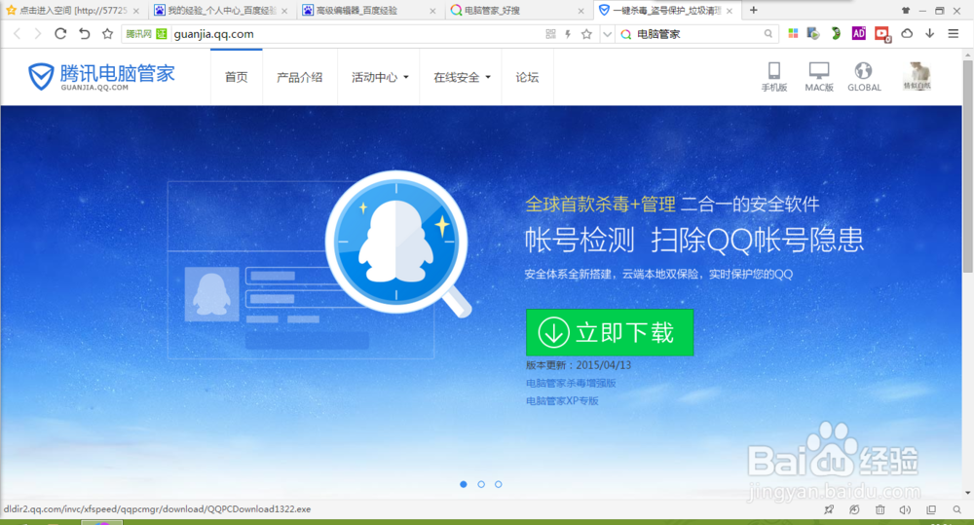
Task: Click the green cucumber extension icon
Action: point(836,33)
